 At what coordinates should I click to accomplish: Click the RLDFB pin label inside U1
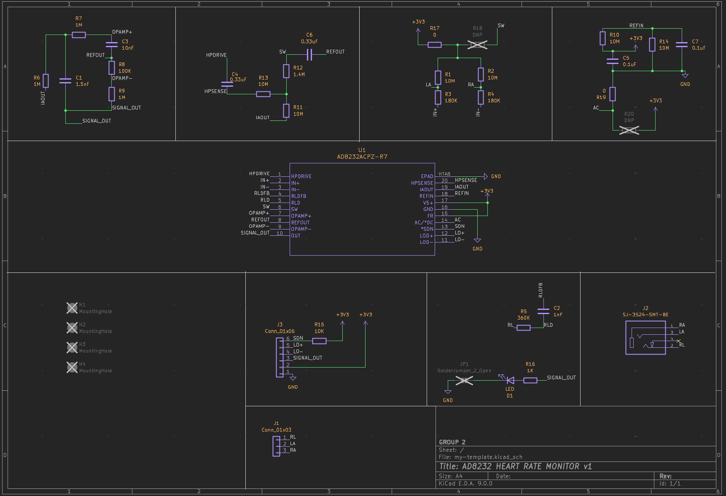[x=299, y=196]
